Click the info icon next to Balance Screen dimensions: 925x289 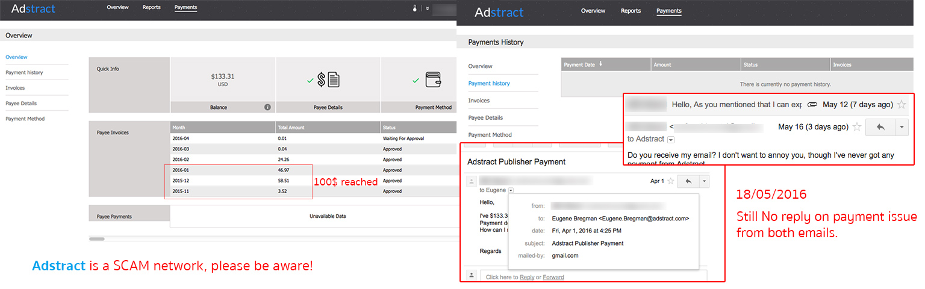[x=267, y=107]
